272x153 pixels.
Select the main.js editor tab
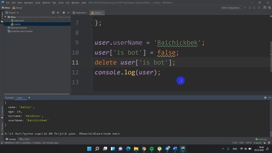[x=97, y=13]
